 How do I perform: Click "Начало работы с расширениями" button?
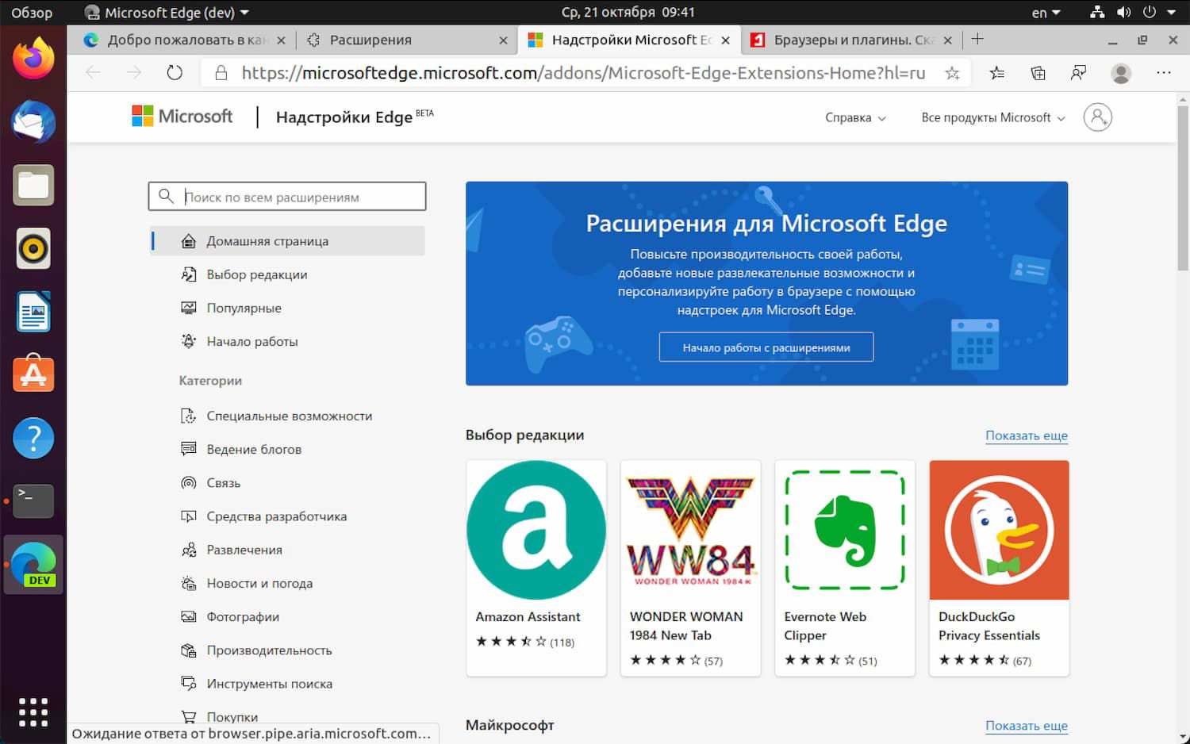[766, 347]
